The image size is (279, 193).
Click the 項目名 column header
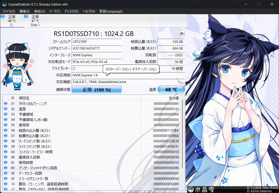24,98
